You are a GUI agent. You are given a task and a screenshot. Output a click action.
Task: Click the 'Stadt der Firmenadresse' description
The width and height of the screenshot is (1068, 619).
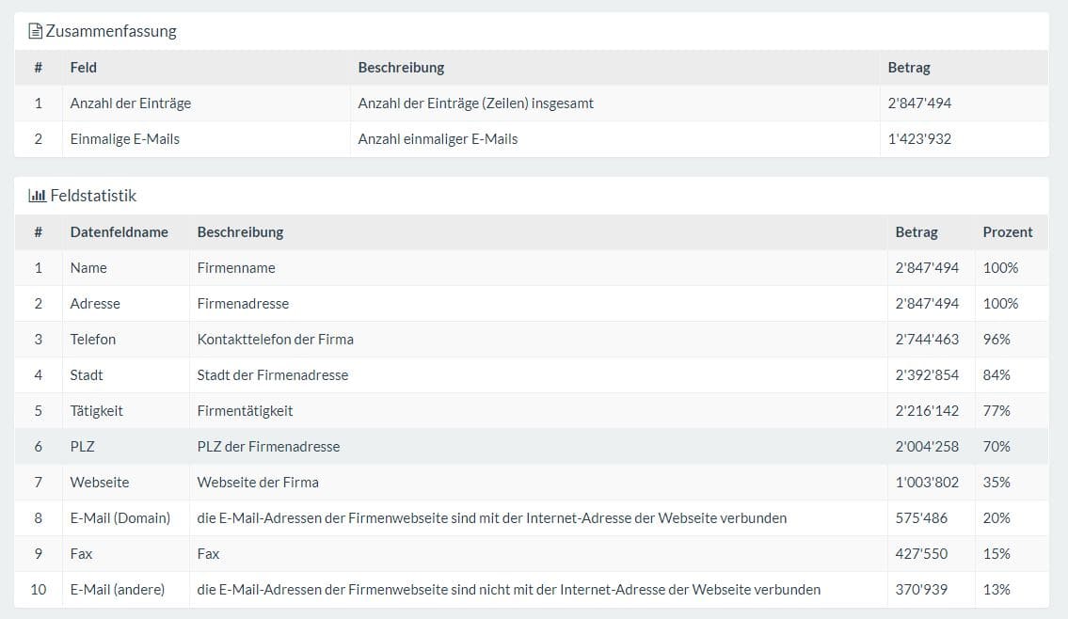click(272, 374)
